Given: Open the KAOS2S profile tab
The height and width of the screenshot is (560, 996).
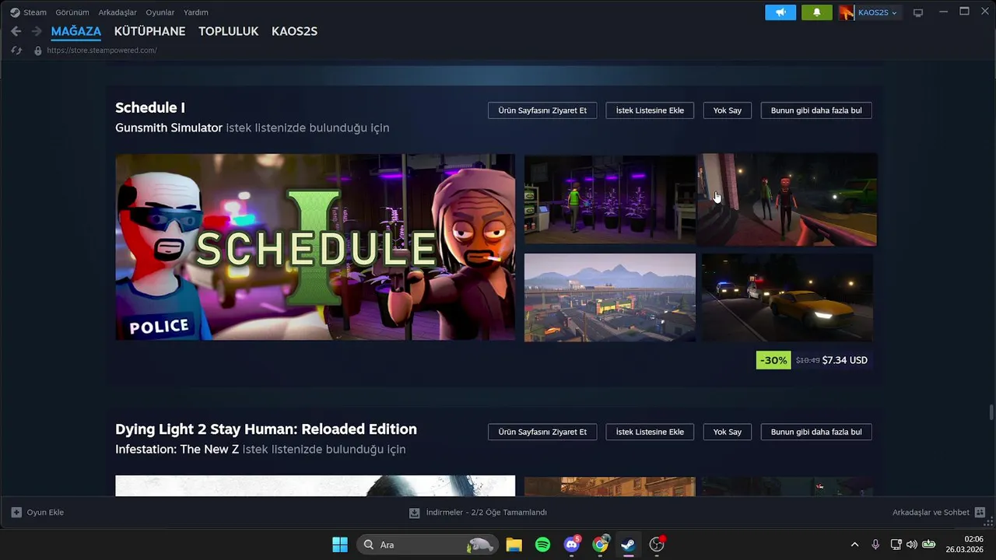Looking at the screenshot, I should point(294,31).
